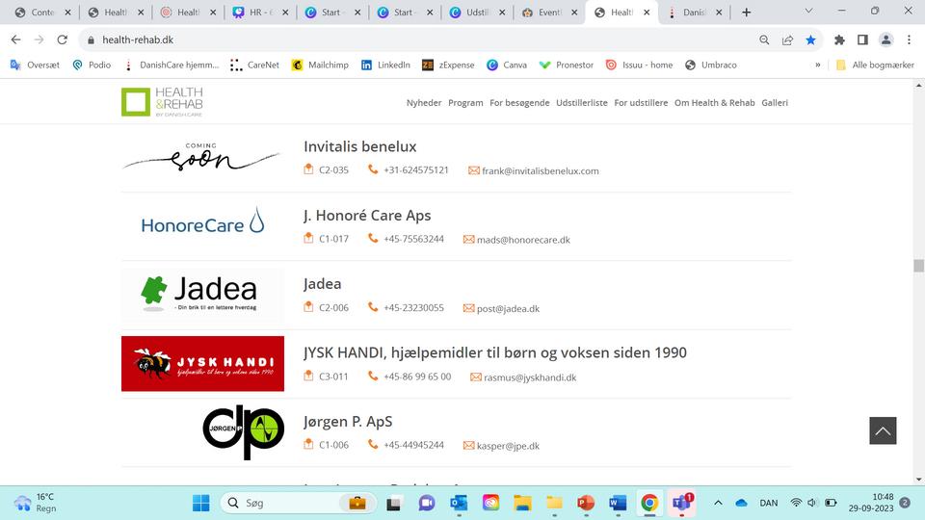This screenshot has height=520, width=925.
Task: Click the stand icon beside C1-017
Action: pyautogui.click(x=308, y=238)
